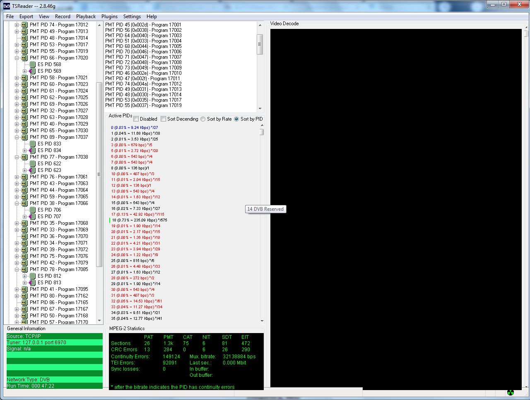Enable the Sort Decending checkbox

coord(164,119)
